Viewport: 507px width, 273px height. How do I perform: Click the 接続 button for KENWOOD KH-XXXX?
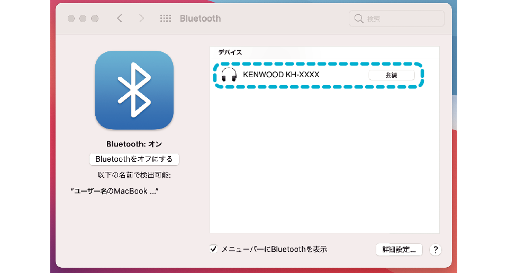click(392, 75)
